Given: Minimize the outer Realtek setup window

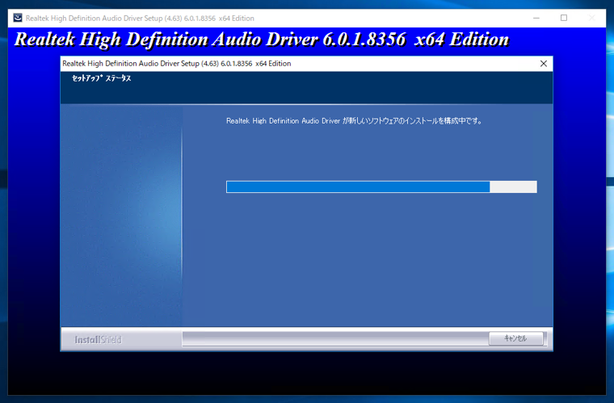Looking at the screenshot, I should tap(536, 18).
